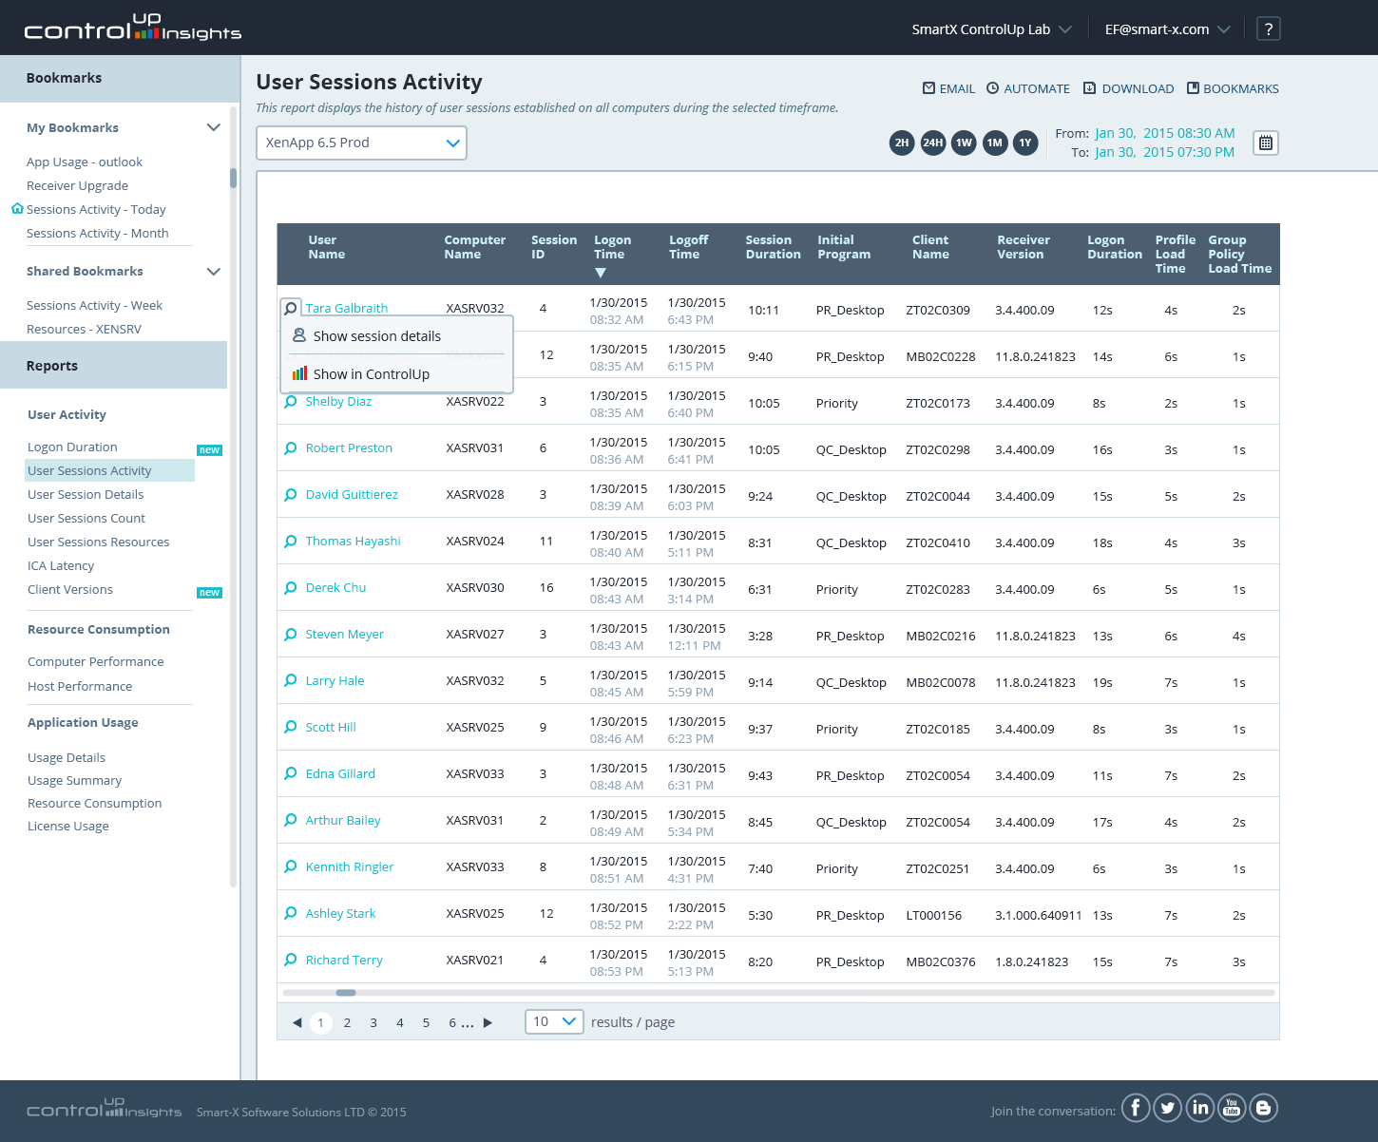Open the Resources - XENSRV shared bookmark
This screenshot has height=1142, width=1378.
84,329
